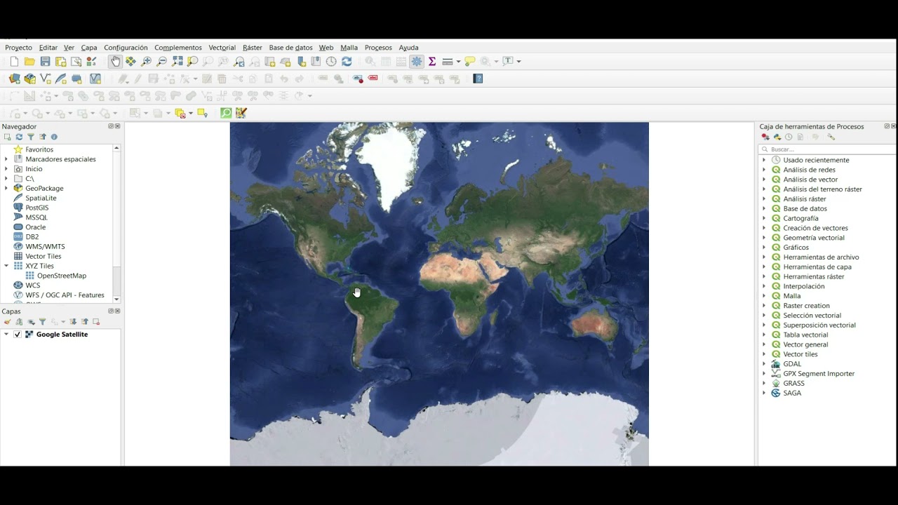Toggle visibility checkbox of Google Satellite layer
The height and width of the screenshot is (505, 898).
pos(18,335)
